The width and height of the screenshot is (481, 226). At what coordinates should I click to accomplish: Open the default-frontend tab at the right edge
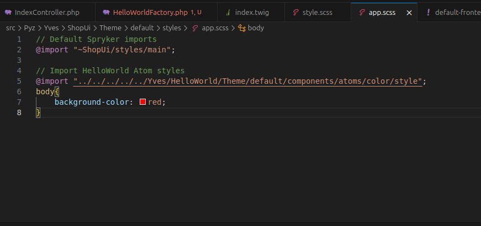tap(449, 13)
